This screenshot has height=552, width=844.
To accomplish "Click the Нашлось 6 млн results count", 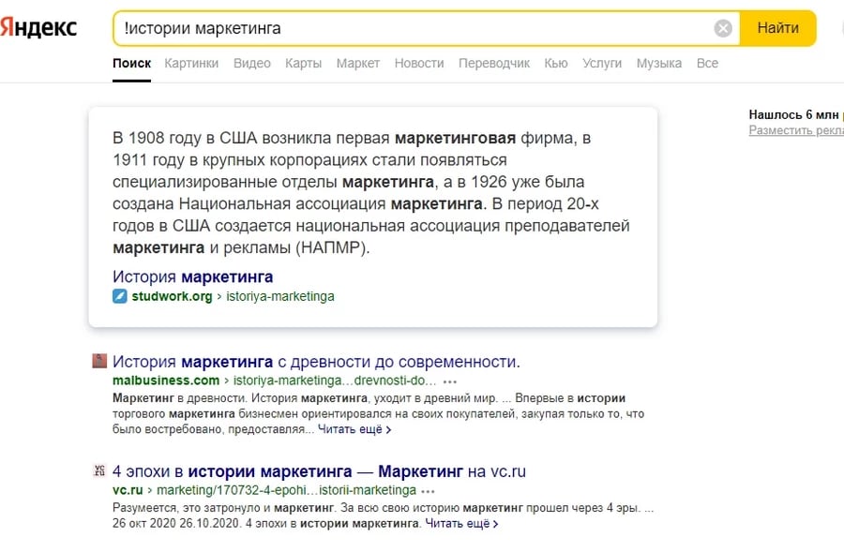I will click(x=793, y=114).
